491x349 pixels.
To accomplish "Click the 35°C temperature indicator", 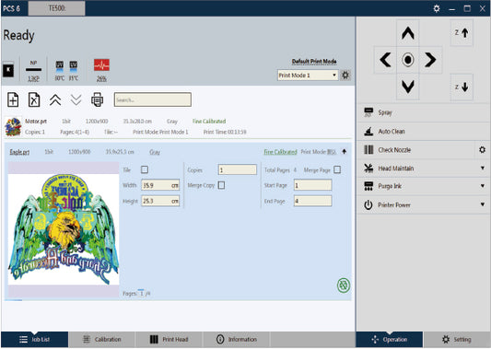I will (x=74, y=71).
